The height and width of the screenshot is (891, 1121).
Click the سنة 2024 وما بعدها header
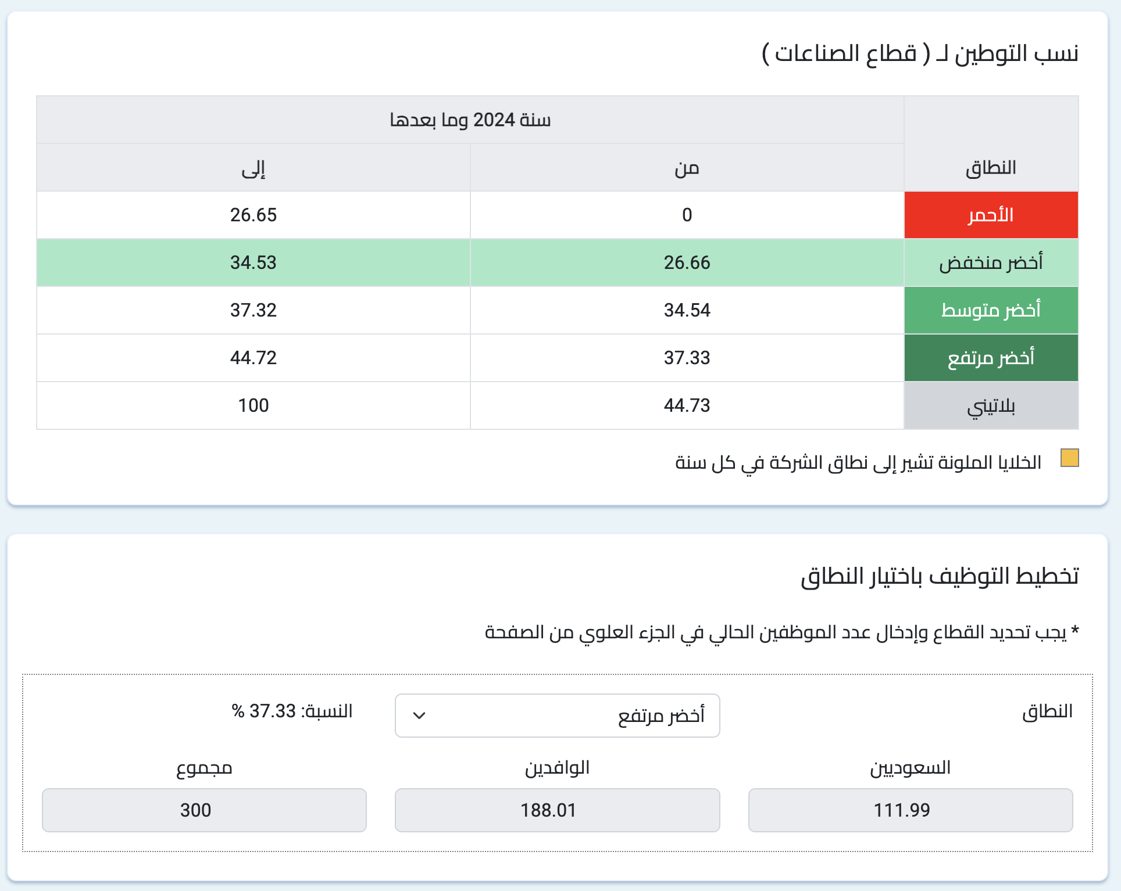pyautogui.click(x=470, y=120)
